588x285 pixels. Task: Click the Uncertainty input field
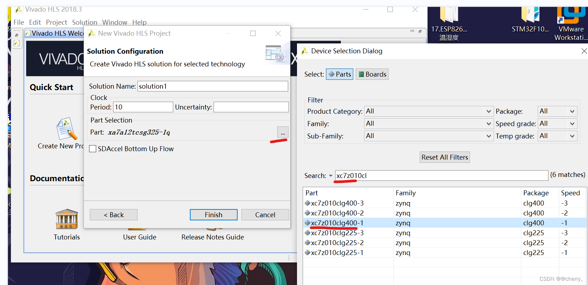tap(251, 107)
